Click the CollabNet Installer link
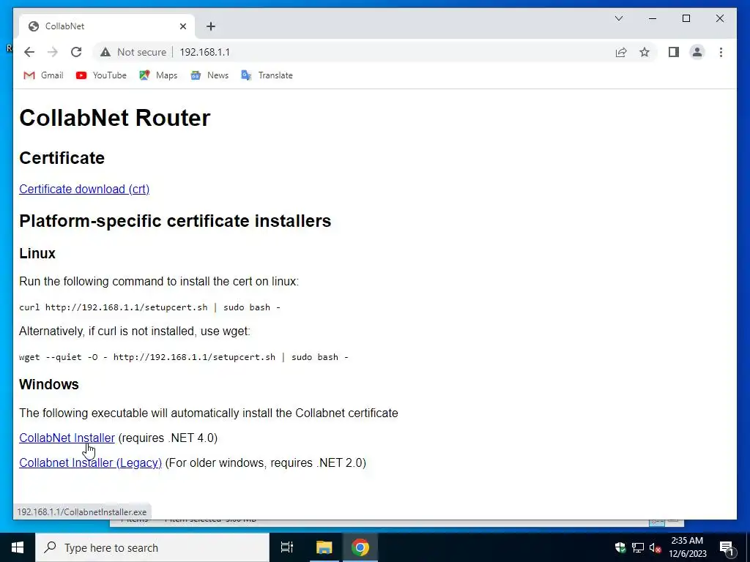The image size is (750, 562). pos(67,438)
